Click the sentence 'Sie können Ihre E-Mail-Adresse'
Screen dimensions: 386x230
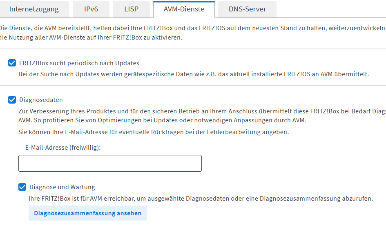click(154, 132)
